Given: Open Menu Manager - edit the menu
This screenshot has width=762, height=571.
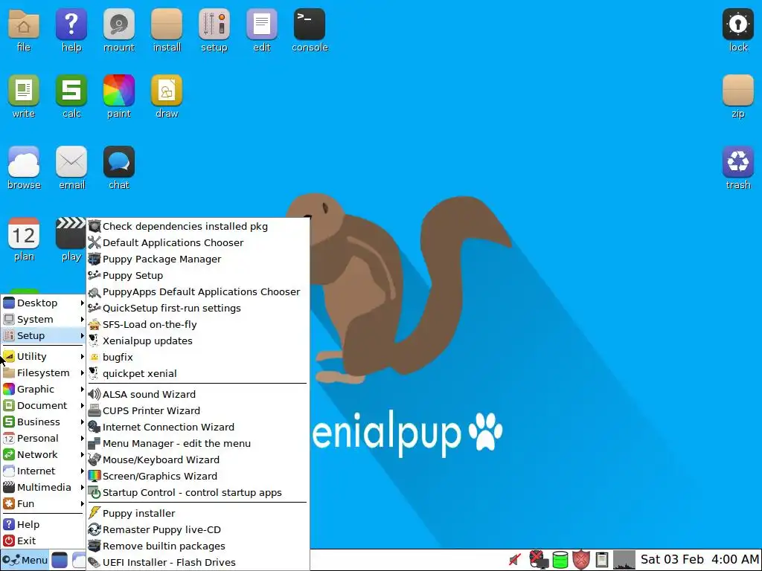Looking at the screenshot, I should coord(198,443).
